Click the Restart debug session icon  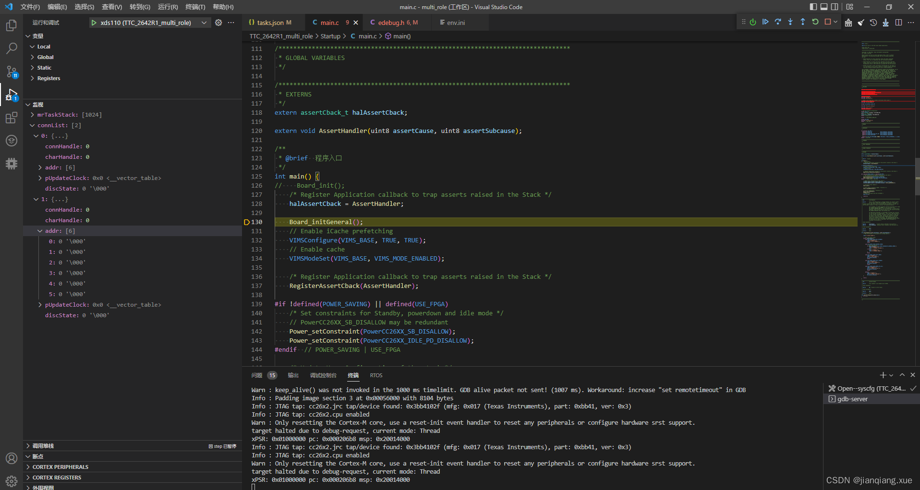point(816,22)
